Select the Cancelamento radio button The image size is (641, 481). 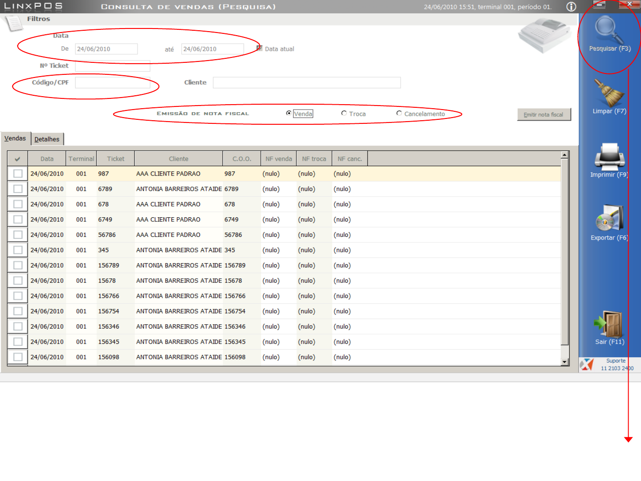[399, 114]
